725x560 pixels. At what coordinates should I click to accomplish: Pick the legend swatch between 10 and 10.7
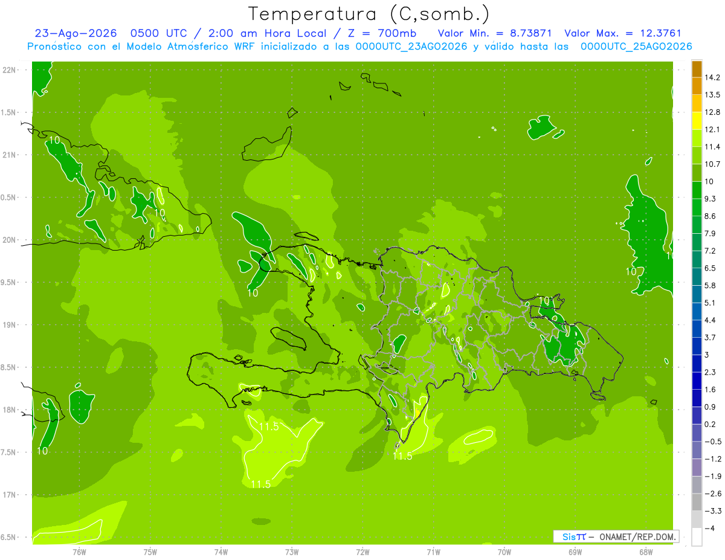coord(697,173)
